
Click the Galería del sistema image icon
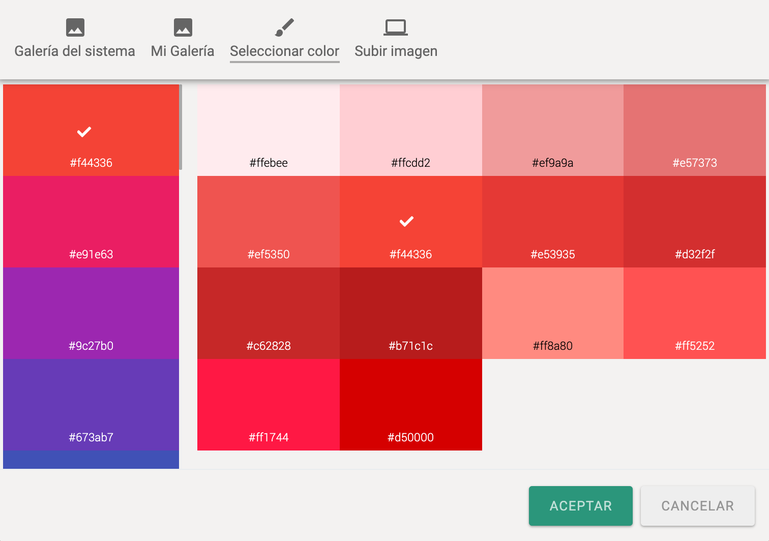tap(75, 27)
